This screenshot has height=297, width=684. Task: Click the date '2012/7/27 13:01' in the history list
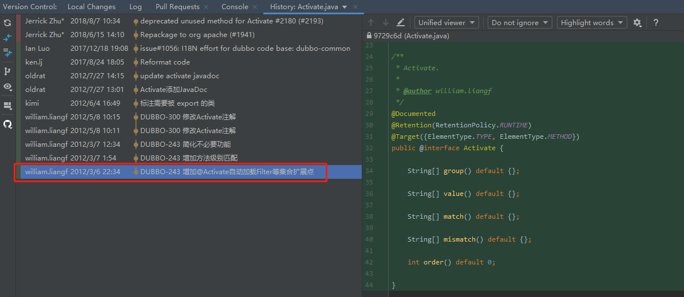click(x=97, y=90)
